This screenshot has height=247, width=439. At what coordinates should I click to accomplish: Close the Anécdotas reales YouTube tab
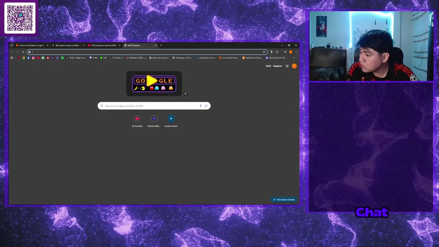tap(120, 45)
